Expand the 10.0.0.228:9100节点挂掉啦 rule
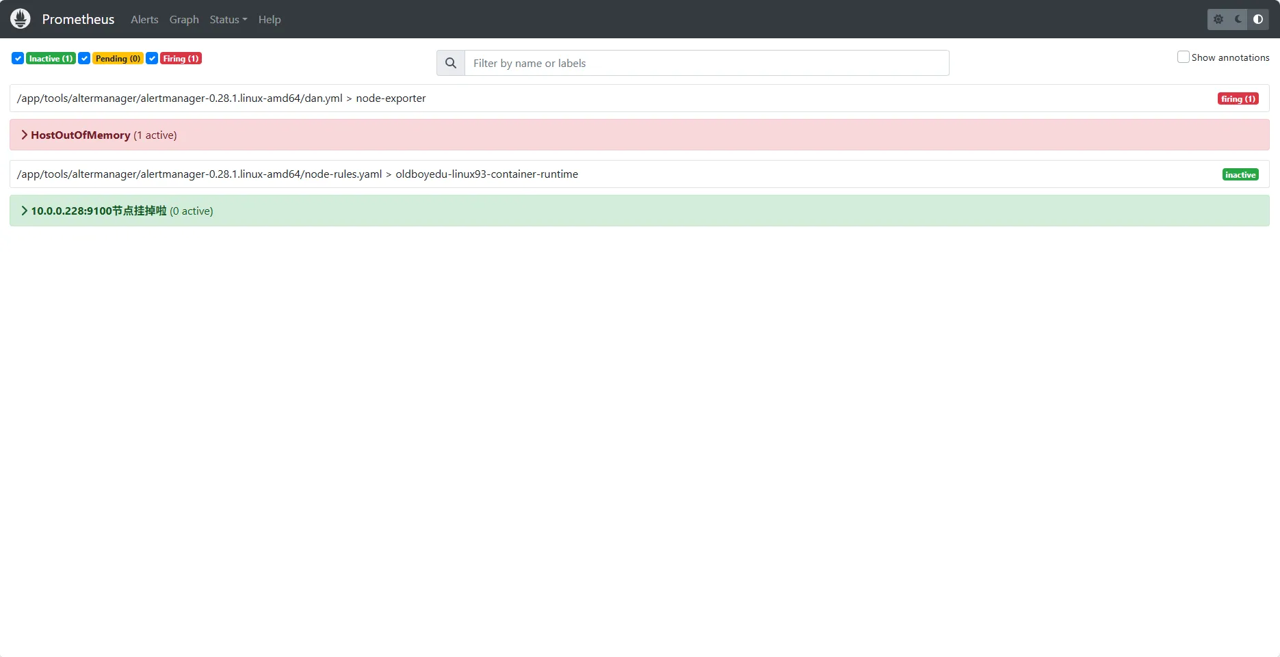 point(98,211)
